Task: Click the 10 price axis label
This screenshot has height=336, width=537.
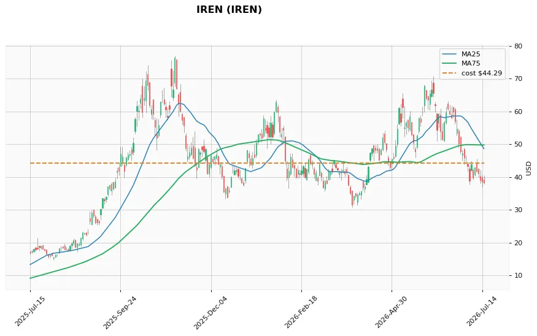Action: (518, 275)
